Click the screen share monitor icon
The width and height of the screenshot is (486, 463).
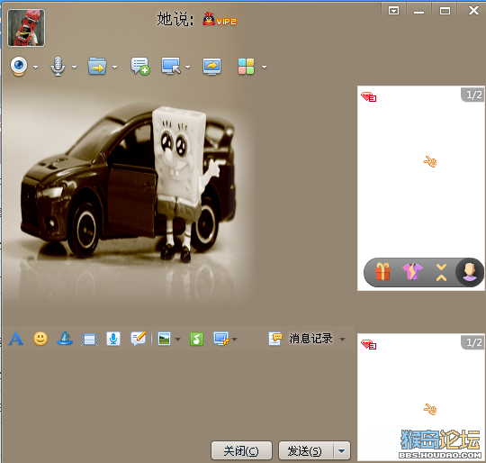212,66
